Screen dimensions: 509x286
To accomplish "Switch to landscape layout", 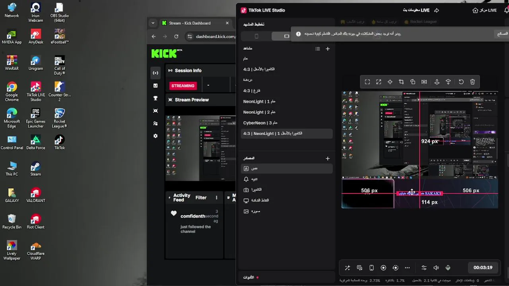I will [x=286, y=36].
